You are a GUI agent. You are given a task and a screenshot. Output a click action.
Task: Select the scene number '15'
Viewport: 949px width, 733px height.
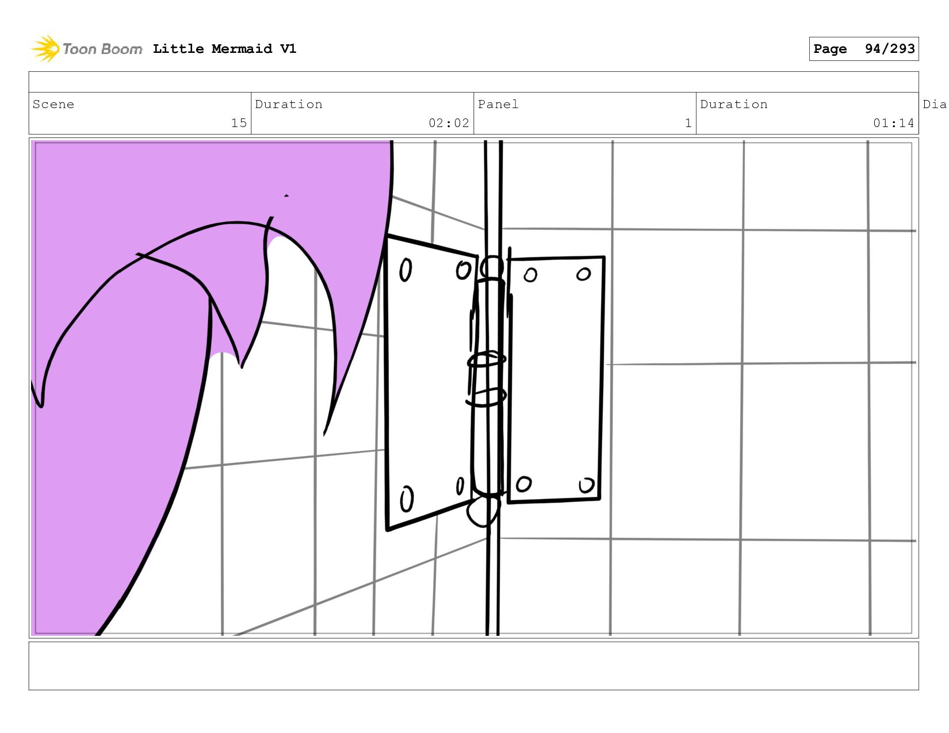click(x=239, y=123)
